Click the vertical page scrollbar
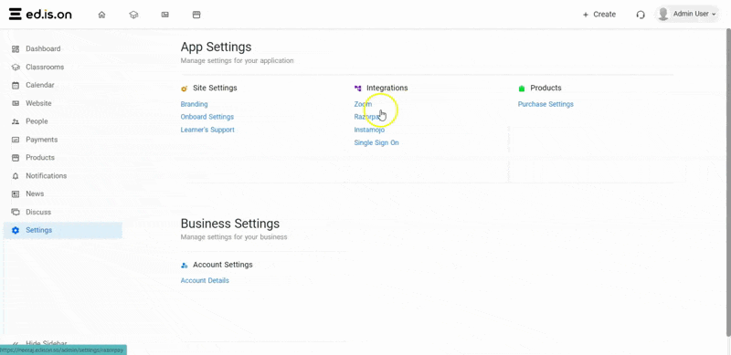This screenshot has width=731, height=355. pyautogui.click(x=728, y=182)
